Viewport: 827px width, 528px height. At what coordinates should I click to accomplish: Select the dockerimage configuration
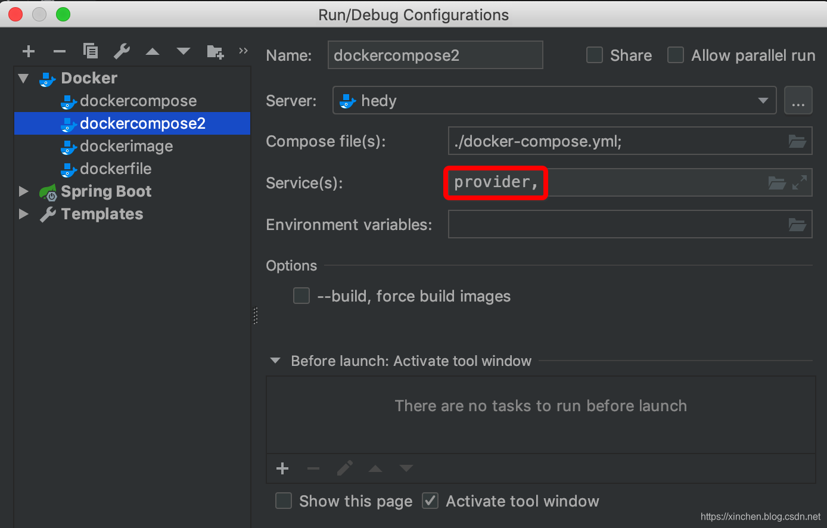tap(126, 146)
